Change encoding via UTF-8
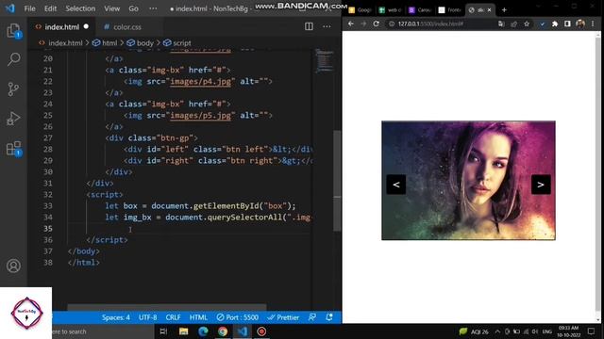Screen dimensions: 604x339 pyautogui.click(x=147, y=317)
